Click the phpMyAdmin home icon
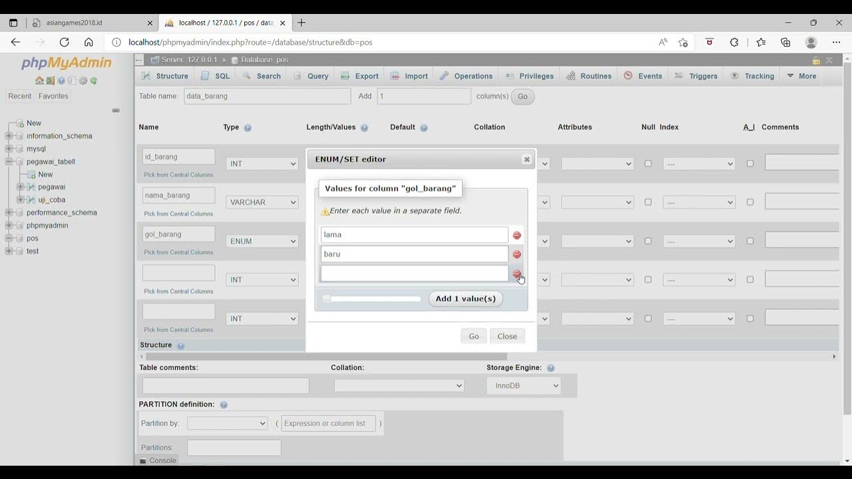The width and height of the screenshot is (852, 479). click(39, 80)
